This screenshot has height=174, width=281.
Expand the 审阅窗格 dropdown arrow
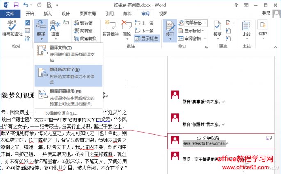205,38
